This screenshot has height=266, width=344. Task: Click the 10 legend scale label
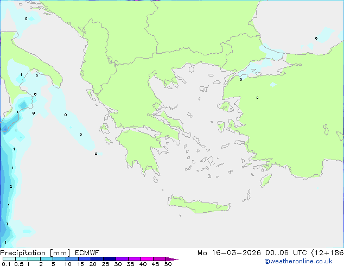[x=68, y=264]
